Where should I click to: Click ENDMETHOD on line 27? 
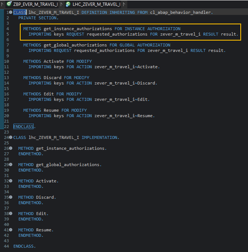click(31, 154)
